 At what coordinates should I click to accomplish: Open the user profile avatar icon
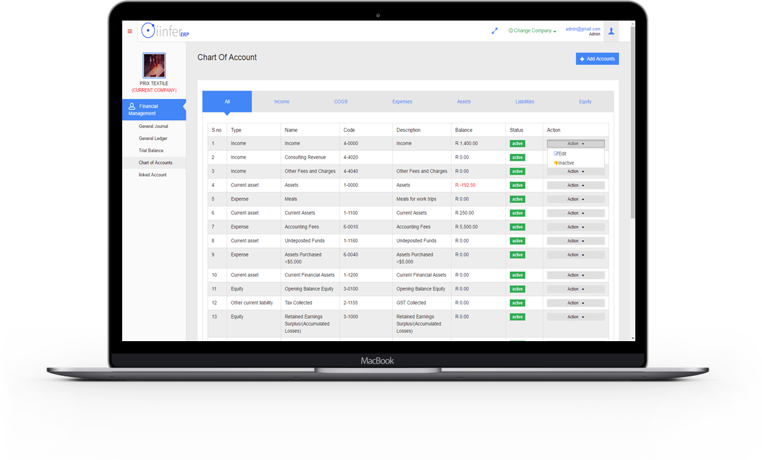click(612, 31)
